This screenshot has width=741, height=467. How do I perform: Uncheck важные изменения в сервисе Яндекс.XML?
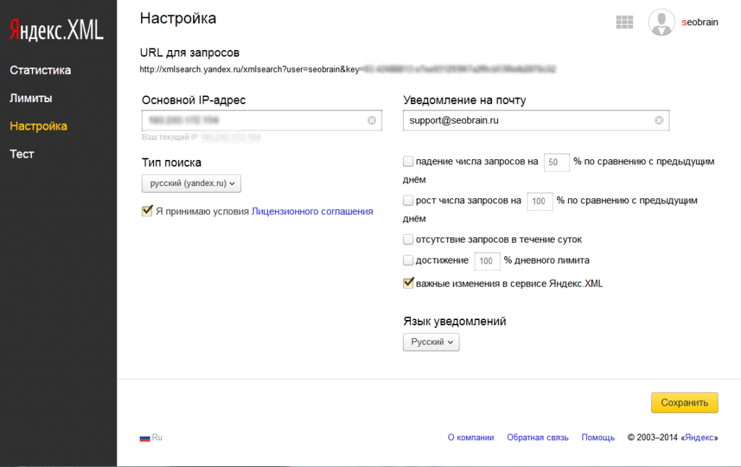[x=408, y=283]
